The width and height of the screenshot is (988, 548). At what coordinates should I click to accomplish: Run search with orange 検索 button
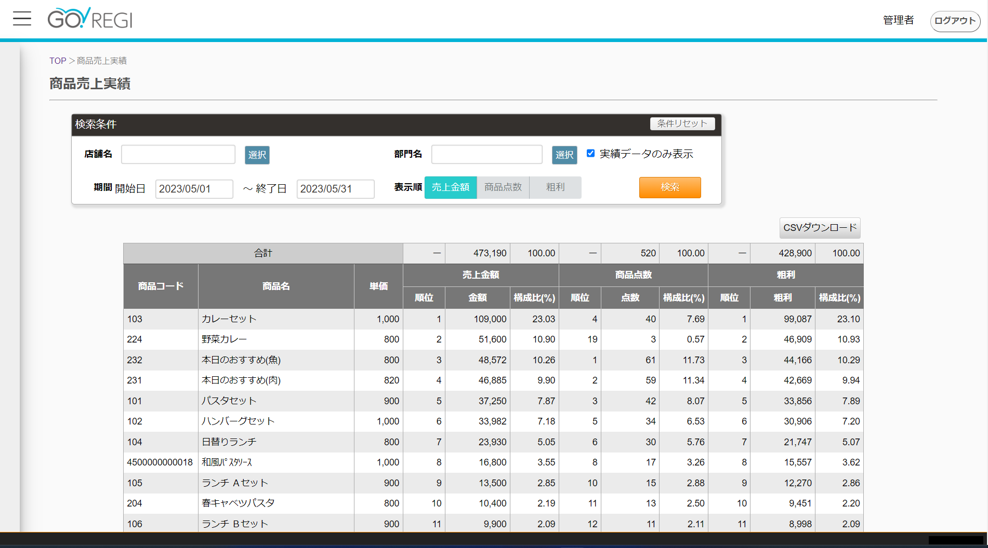[670, 187]
